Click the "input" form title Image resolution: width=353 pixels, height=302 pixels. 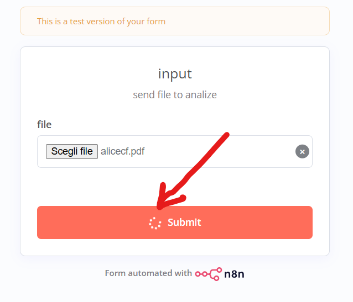tap(175, 73)
